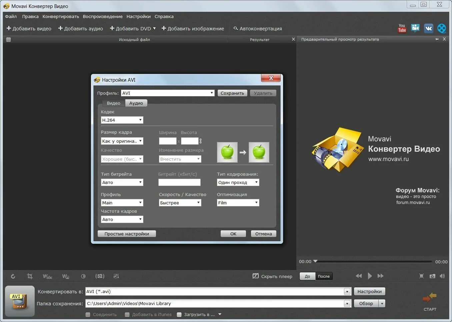Open the frame size dropdown
Viewport: 452px width, 322px height.
point(122,141)
